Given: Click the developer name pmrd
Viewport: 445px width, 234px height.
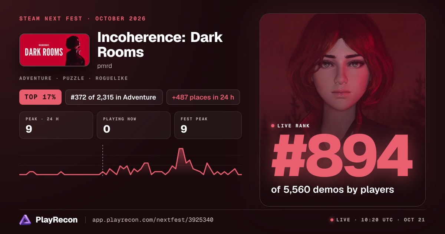Looking at the screenshot, I should [x=105, y=66].
